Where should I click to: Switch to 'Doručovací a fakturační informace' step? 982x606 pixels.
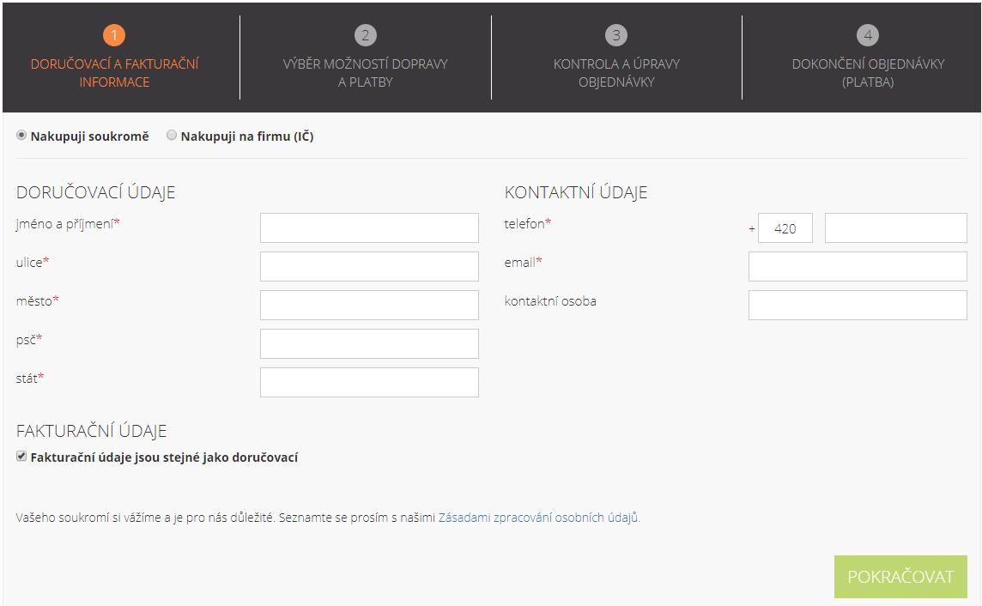coord(114,73)
